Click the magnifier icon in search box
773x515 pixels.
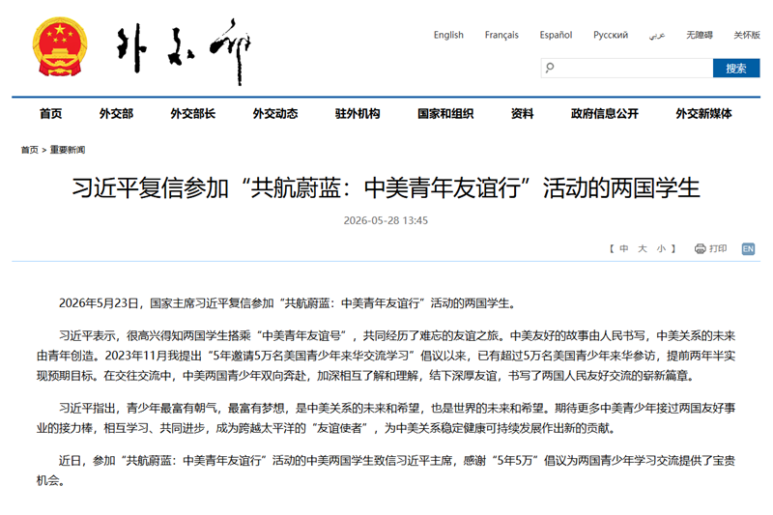[x=550, y=68]
